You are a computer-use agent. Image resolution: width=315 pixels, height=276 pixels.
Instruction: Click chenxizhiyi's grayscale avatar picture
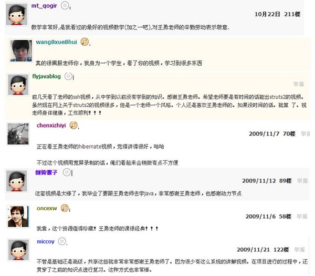tap(18, 134)
